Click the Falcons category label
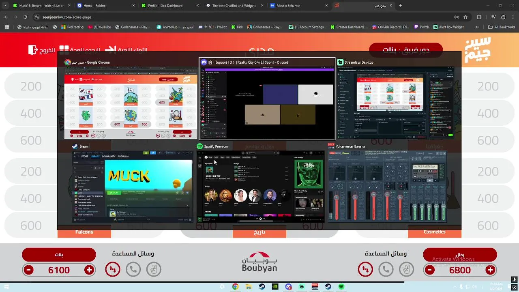 84,232
